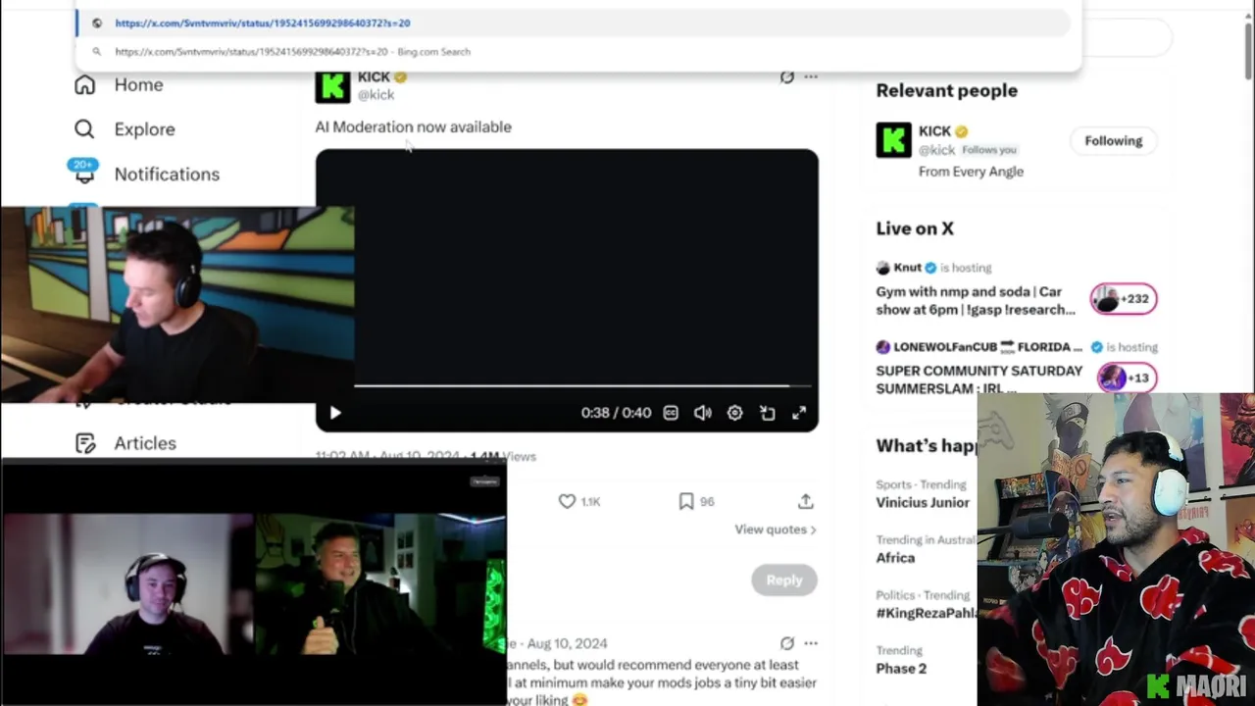Join the LONEWOLFFanCUB space via +13 pill
This screenshot has height=706, width=1255.
click(1128, 378)
